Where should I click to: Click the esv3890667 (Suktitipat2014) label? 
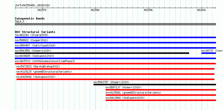[35, 45]
